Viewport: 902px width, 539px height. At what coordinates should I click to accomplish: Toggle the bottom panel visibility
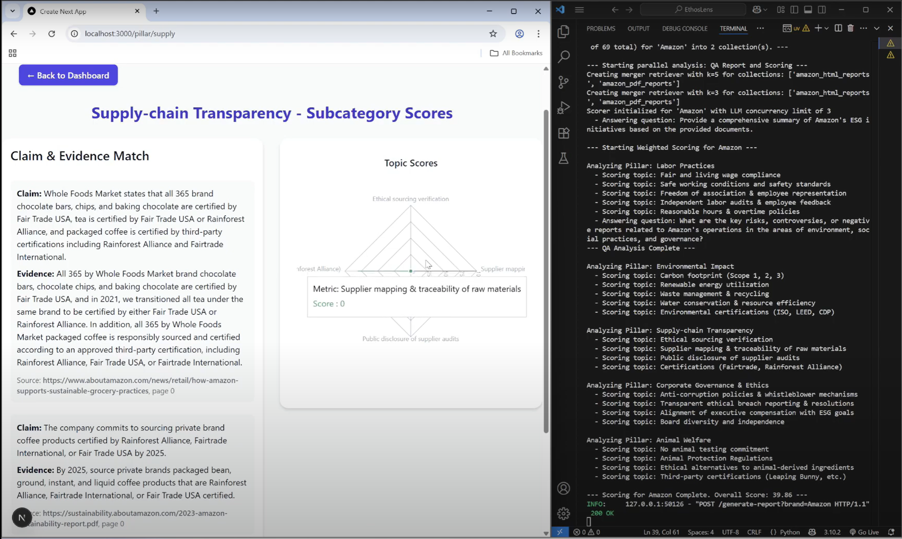point(808,10)
